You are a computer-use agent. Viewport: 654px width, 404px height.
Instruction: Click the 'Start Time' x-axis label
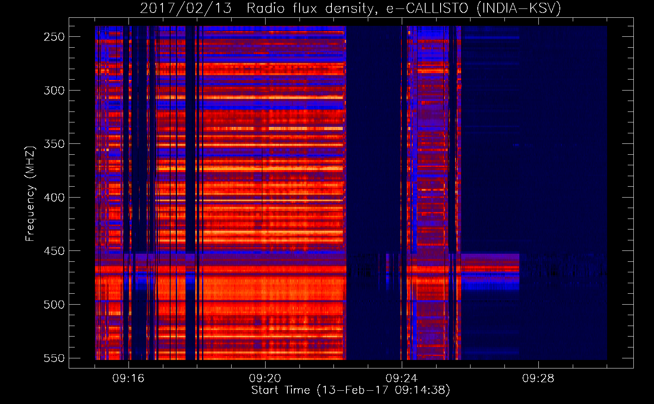(350, 390)
